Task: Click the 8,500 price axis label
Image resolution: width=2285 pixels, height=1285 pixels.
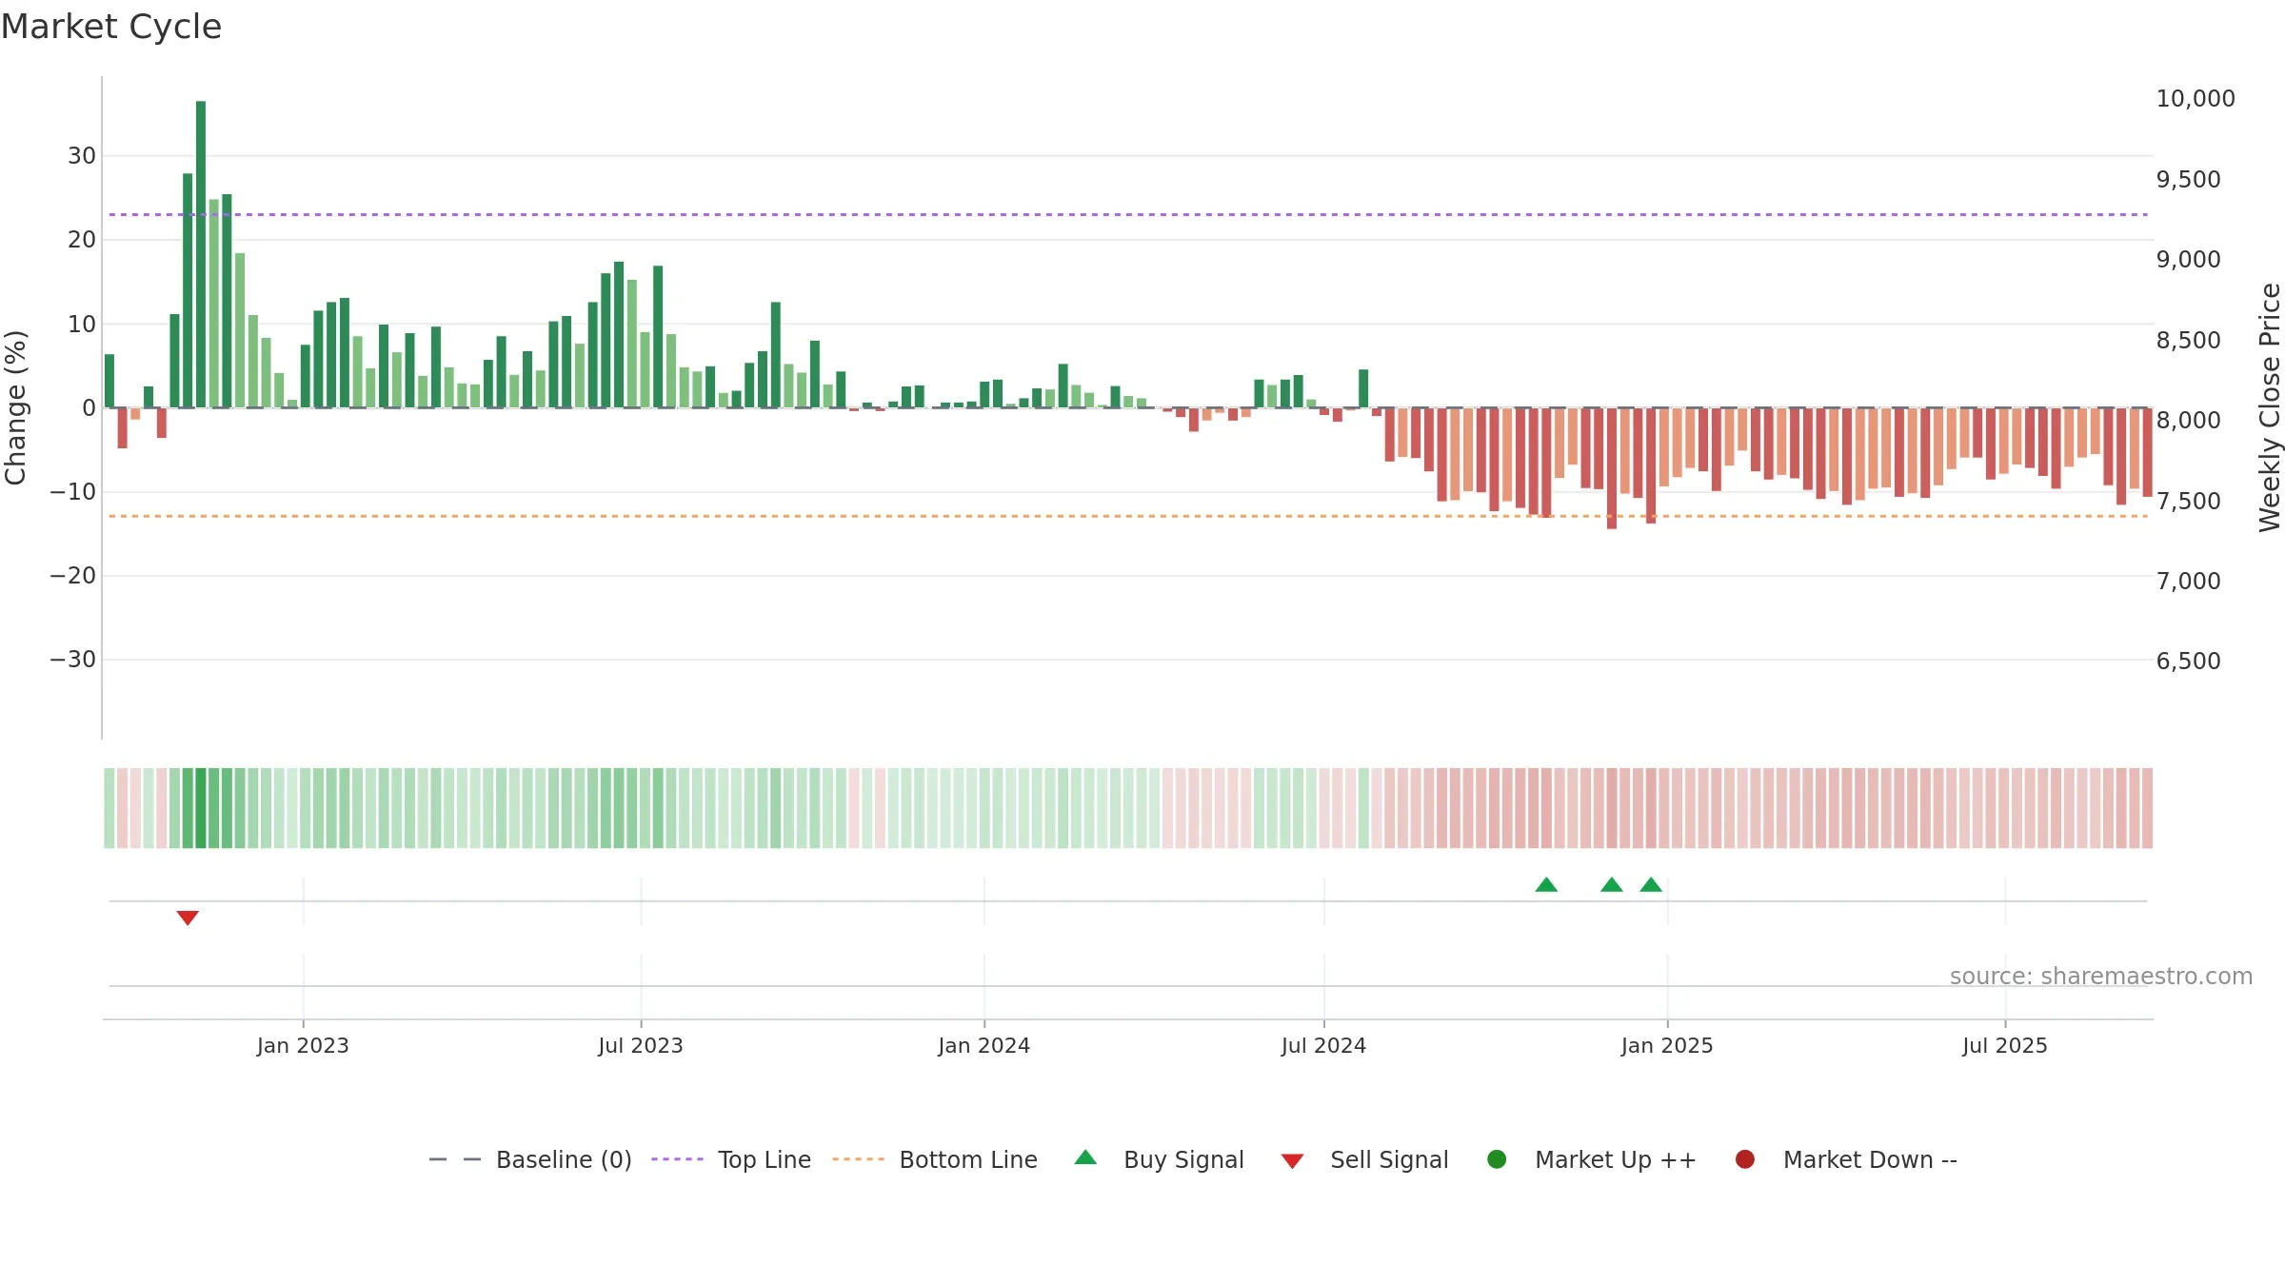Action: pyautogui.click(x=2188, y=340)
